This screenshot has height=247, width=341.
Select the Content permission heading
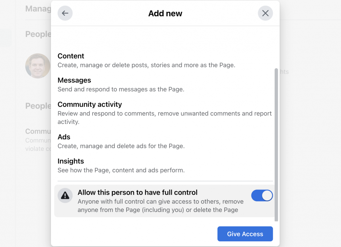(71, 56)
